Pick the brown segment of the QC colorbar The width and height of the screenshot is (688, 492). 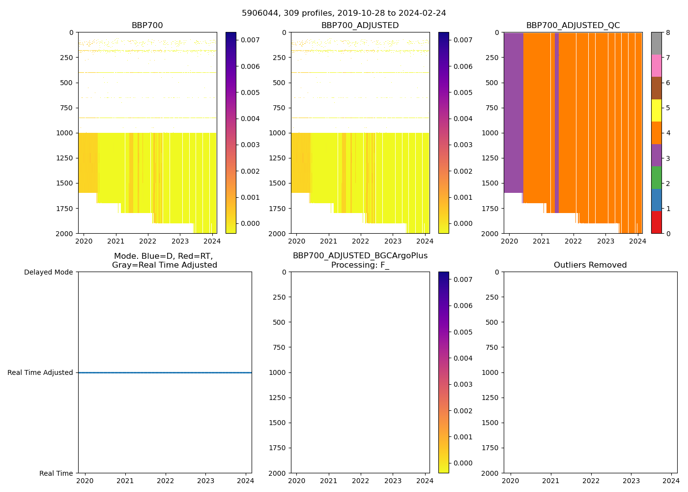pyautogui.click(x=656, y=88)
